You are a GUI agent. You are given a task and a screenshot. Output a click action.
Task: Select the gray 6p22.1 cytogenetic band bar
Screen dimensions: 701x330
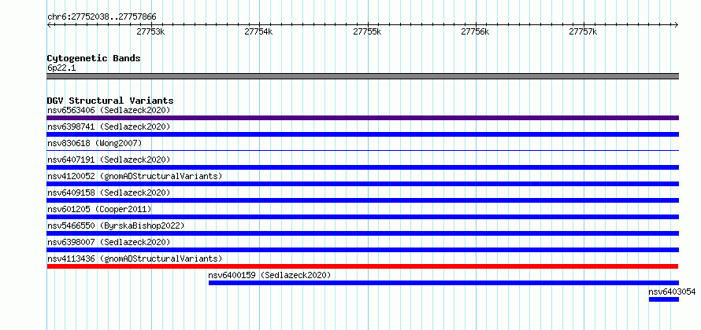tap(363, 76)
